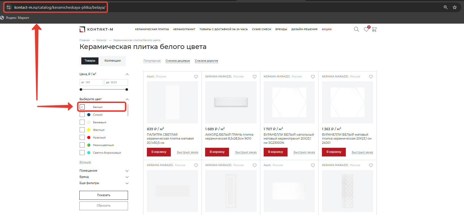Viewport: 464px width, 215px height.
Task: Click maximum price slider handle
Action: [127, 89]
